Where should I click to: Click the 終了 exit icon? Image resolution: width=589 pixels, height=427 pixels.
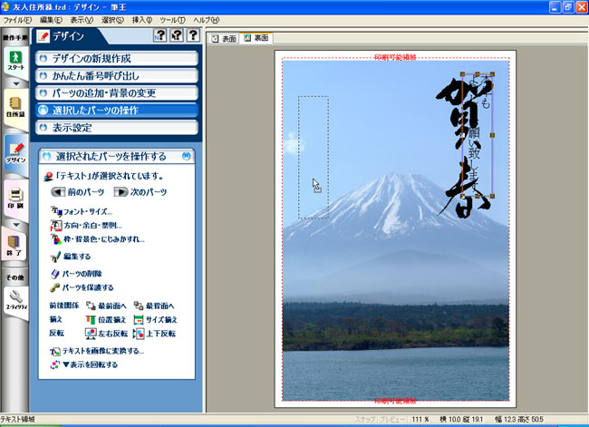[14, 245]
